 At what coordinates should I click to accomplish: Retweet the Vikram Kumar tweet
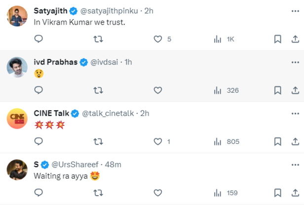pyautogui.click(x=98, y=39)
